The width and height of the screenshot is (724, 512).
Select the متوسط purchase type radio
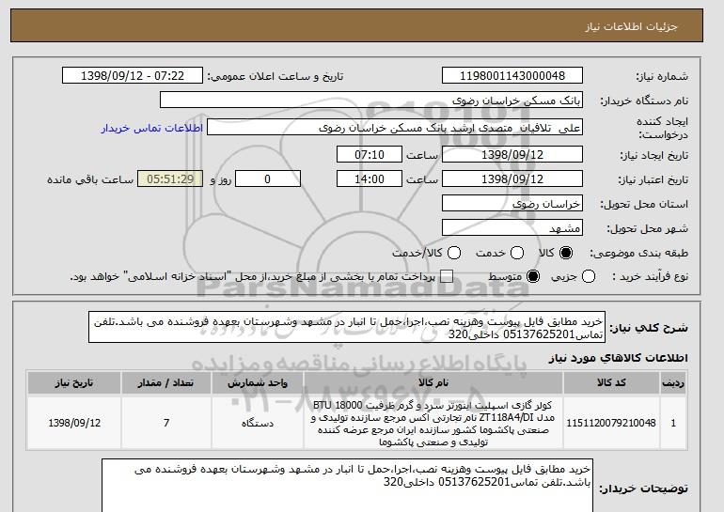pos(533,276)
